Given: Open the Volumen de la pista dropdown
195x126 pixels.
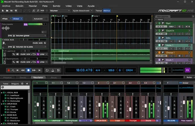Looking at the screenshot, I should (31, 47).
